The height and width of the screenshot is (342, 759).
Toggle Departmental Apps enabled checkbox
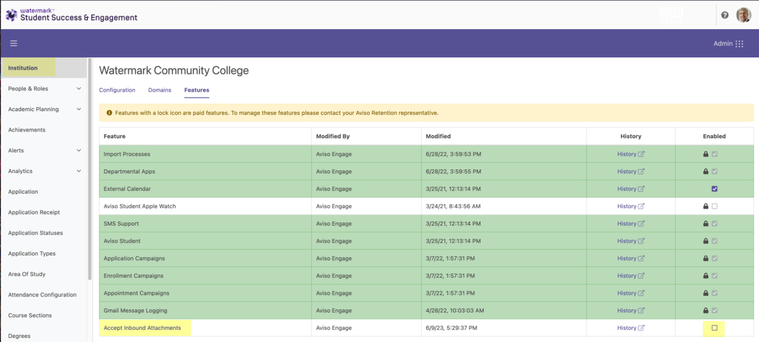pyautogui.click(x=715, y=171)
